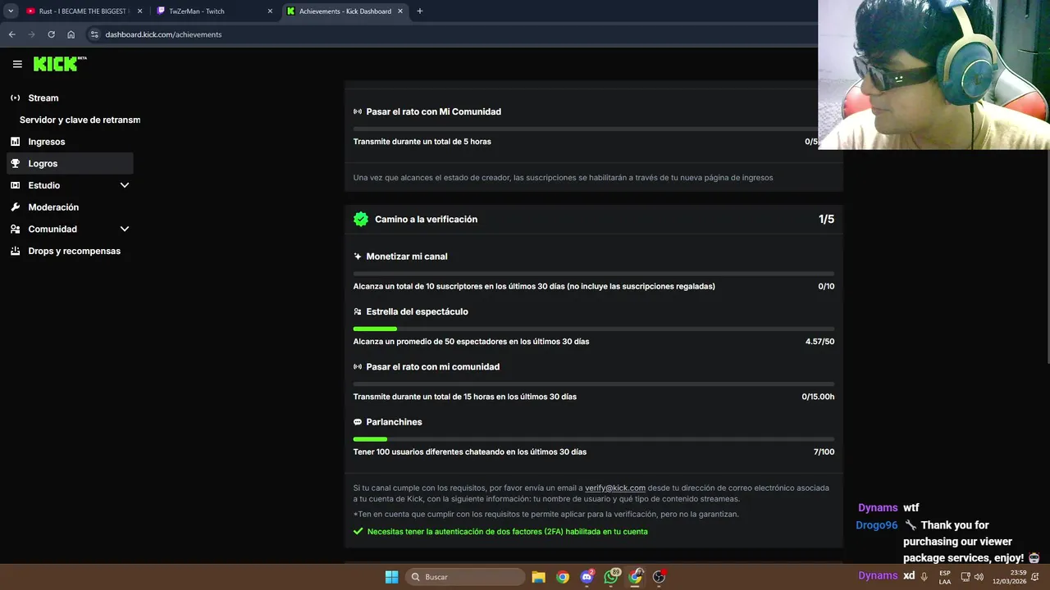Click the green verification badge icon

(x=361, y=219)
